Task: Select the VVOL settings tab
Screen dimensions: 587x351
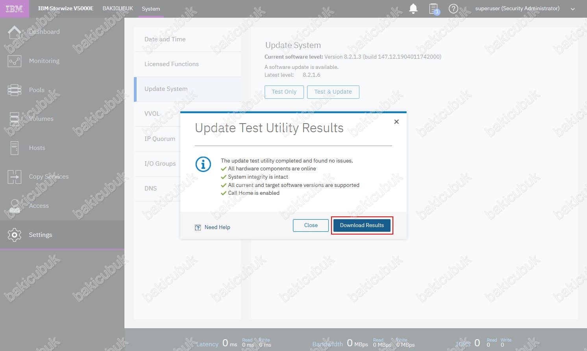Action: [157, 114]
